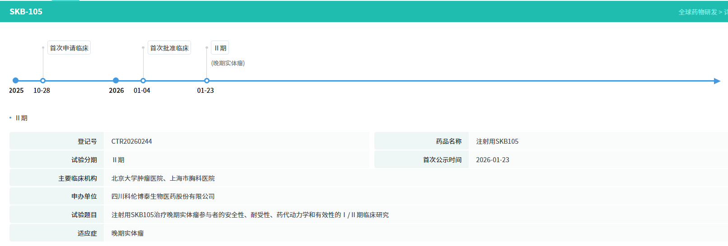The image size is (728, 246).
Task: Click the 01-23 timeline marker circle
Action: click(207, 81)
